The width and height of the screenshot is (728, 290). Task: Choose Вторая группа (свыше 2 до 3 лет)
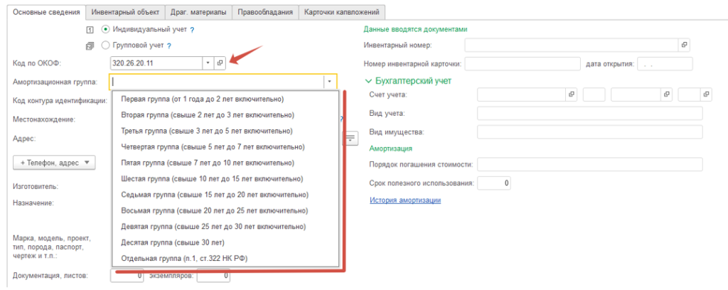225,114
